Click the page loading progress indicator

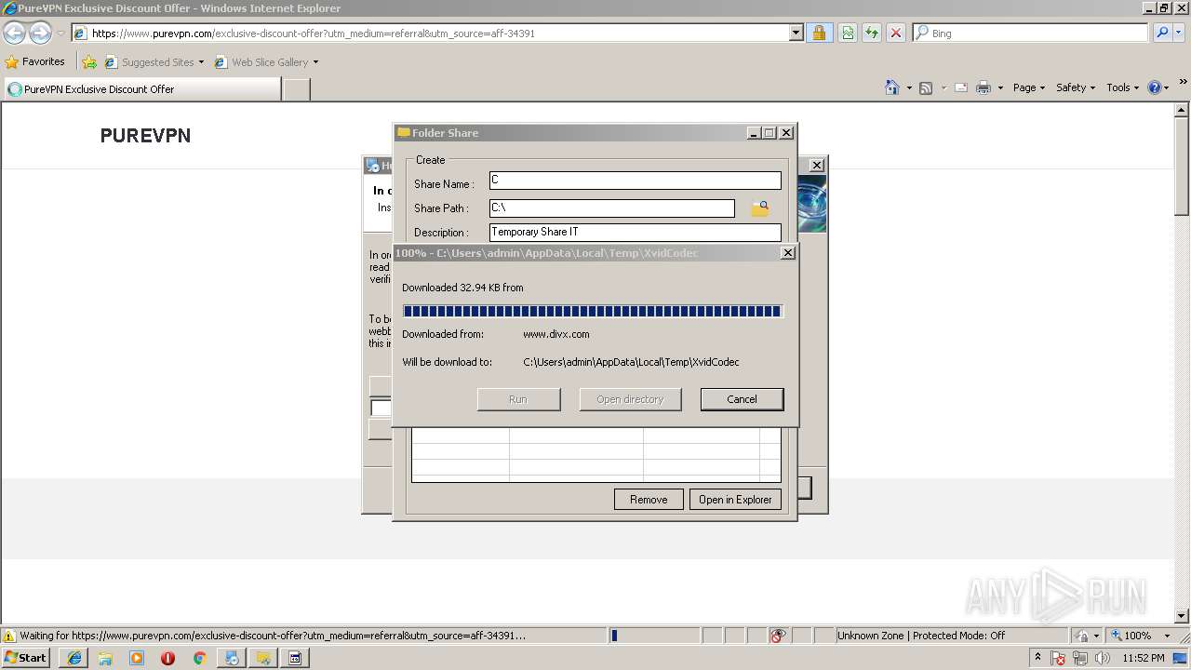click(x=656, y=636)
